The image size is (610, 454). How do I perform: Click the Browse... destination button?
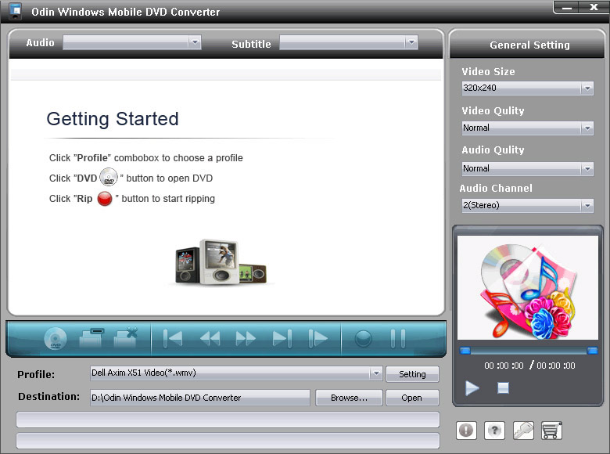[349, 398]
